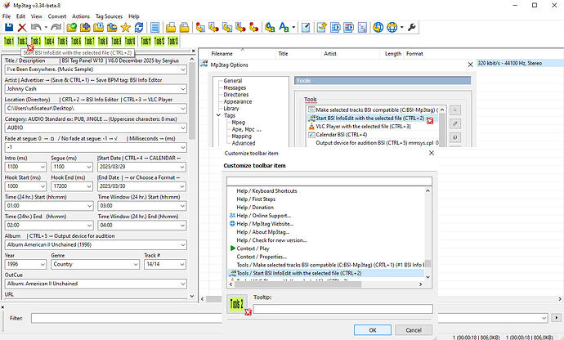Open the Title / Description dropdown

[183, 69]
